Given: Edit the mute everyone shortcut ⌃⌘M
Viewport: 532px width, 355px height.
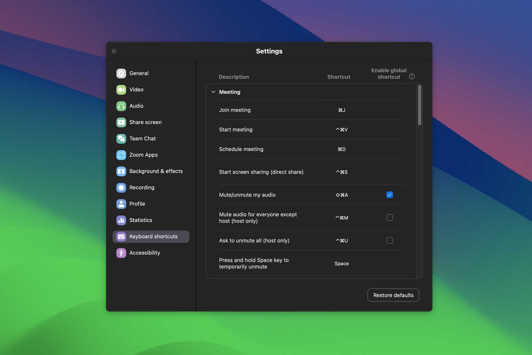Looking at the screenshot, I should [341, 218].
